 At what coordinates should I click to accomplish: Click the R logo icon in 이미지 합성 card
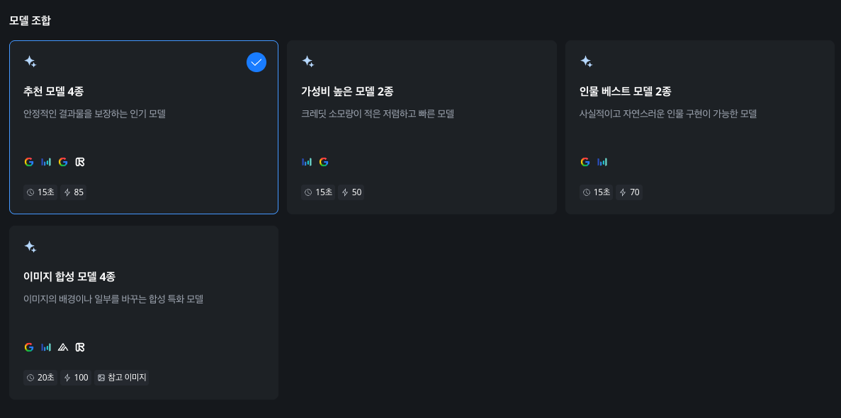[x=80, y=347]
